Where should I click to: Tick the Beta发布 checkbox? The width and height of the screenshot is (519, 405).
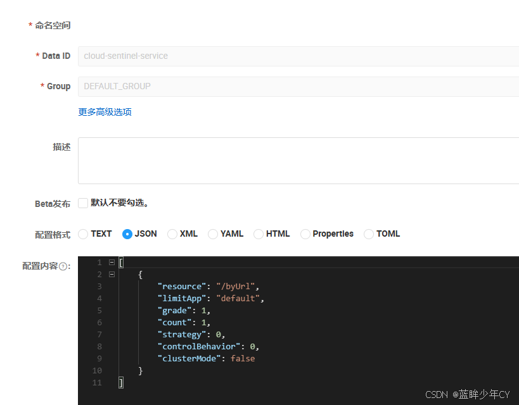(x=83, y=203)
